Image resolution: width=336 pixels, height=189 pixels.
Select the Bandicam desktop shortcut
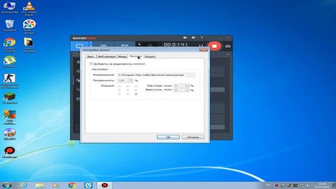[9, 153]
